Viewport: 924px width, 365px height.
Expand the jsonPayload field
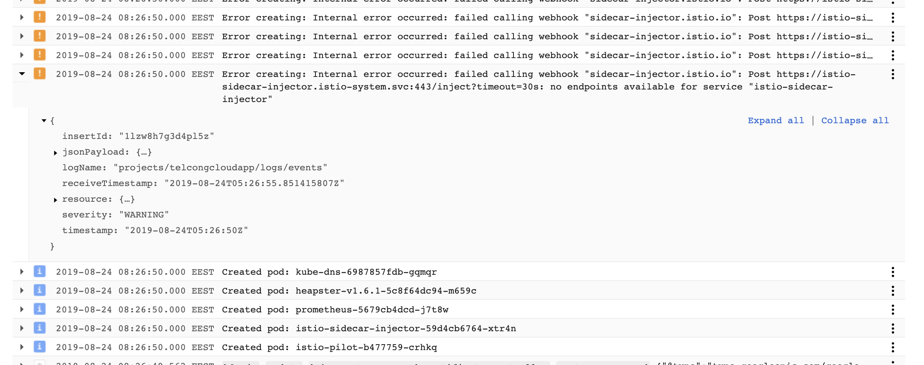pyautogui.click(x=55, y=153)
